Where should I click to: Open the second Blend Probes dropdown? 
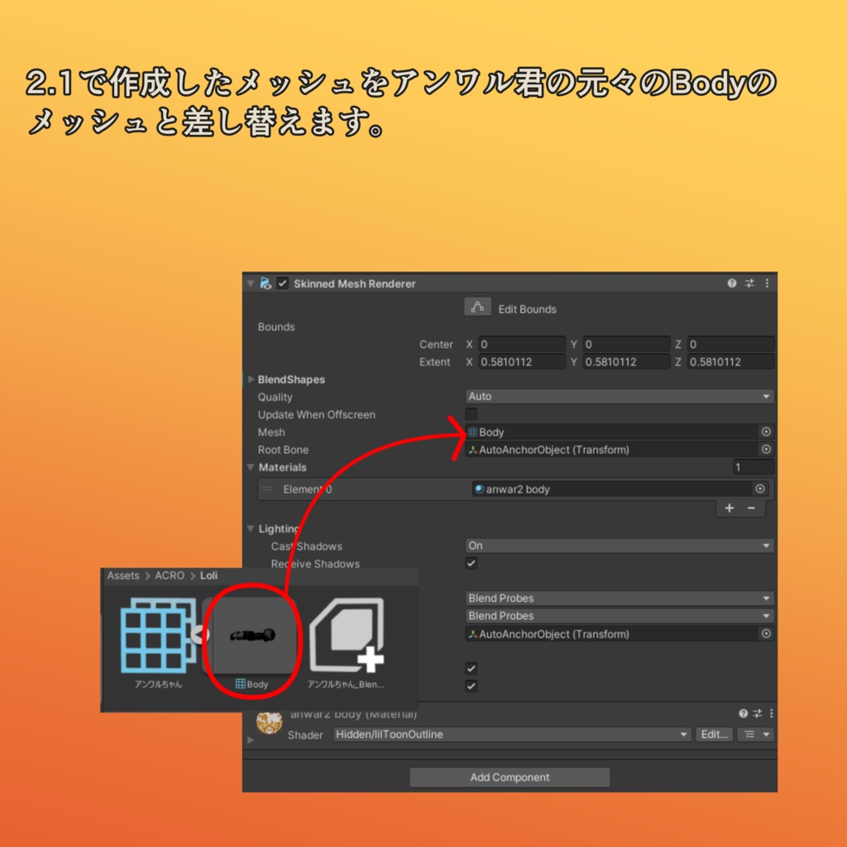coord(619,615)
